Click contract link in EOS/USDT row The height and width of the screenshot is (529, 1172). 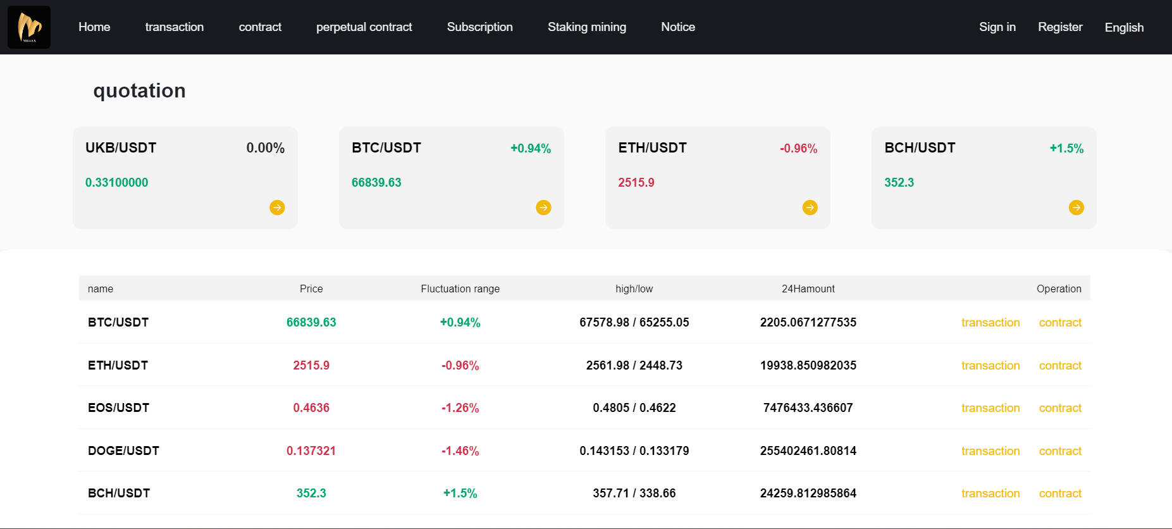pos(1060,408)
